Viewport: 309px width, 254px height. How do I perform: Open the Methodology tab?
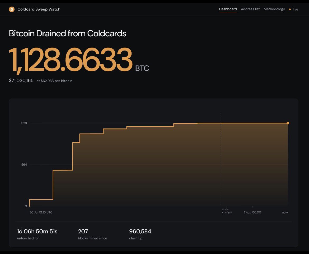point(274,9)
